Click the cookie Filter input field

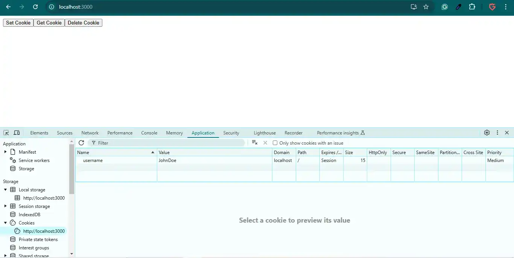[169, 143]
